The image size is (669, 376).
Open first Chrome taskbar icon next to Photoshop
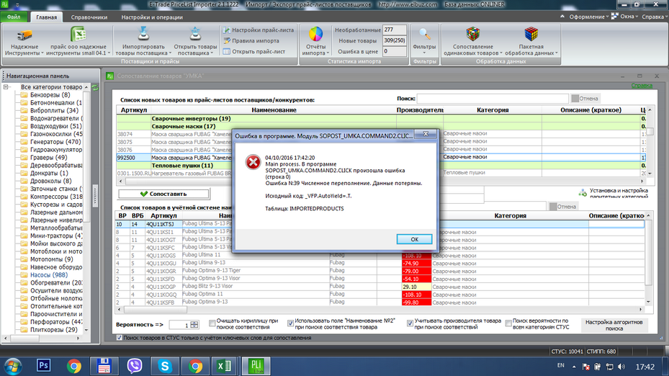(x=73, y=366)
